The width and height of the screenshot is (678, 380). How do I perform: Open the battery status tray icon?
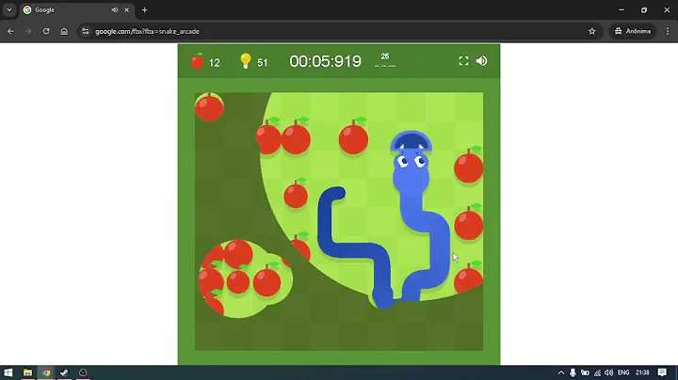click(x=585, y=372)
